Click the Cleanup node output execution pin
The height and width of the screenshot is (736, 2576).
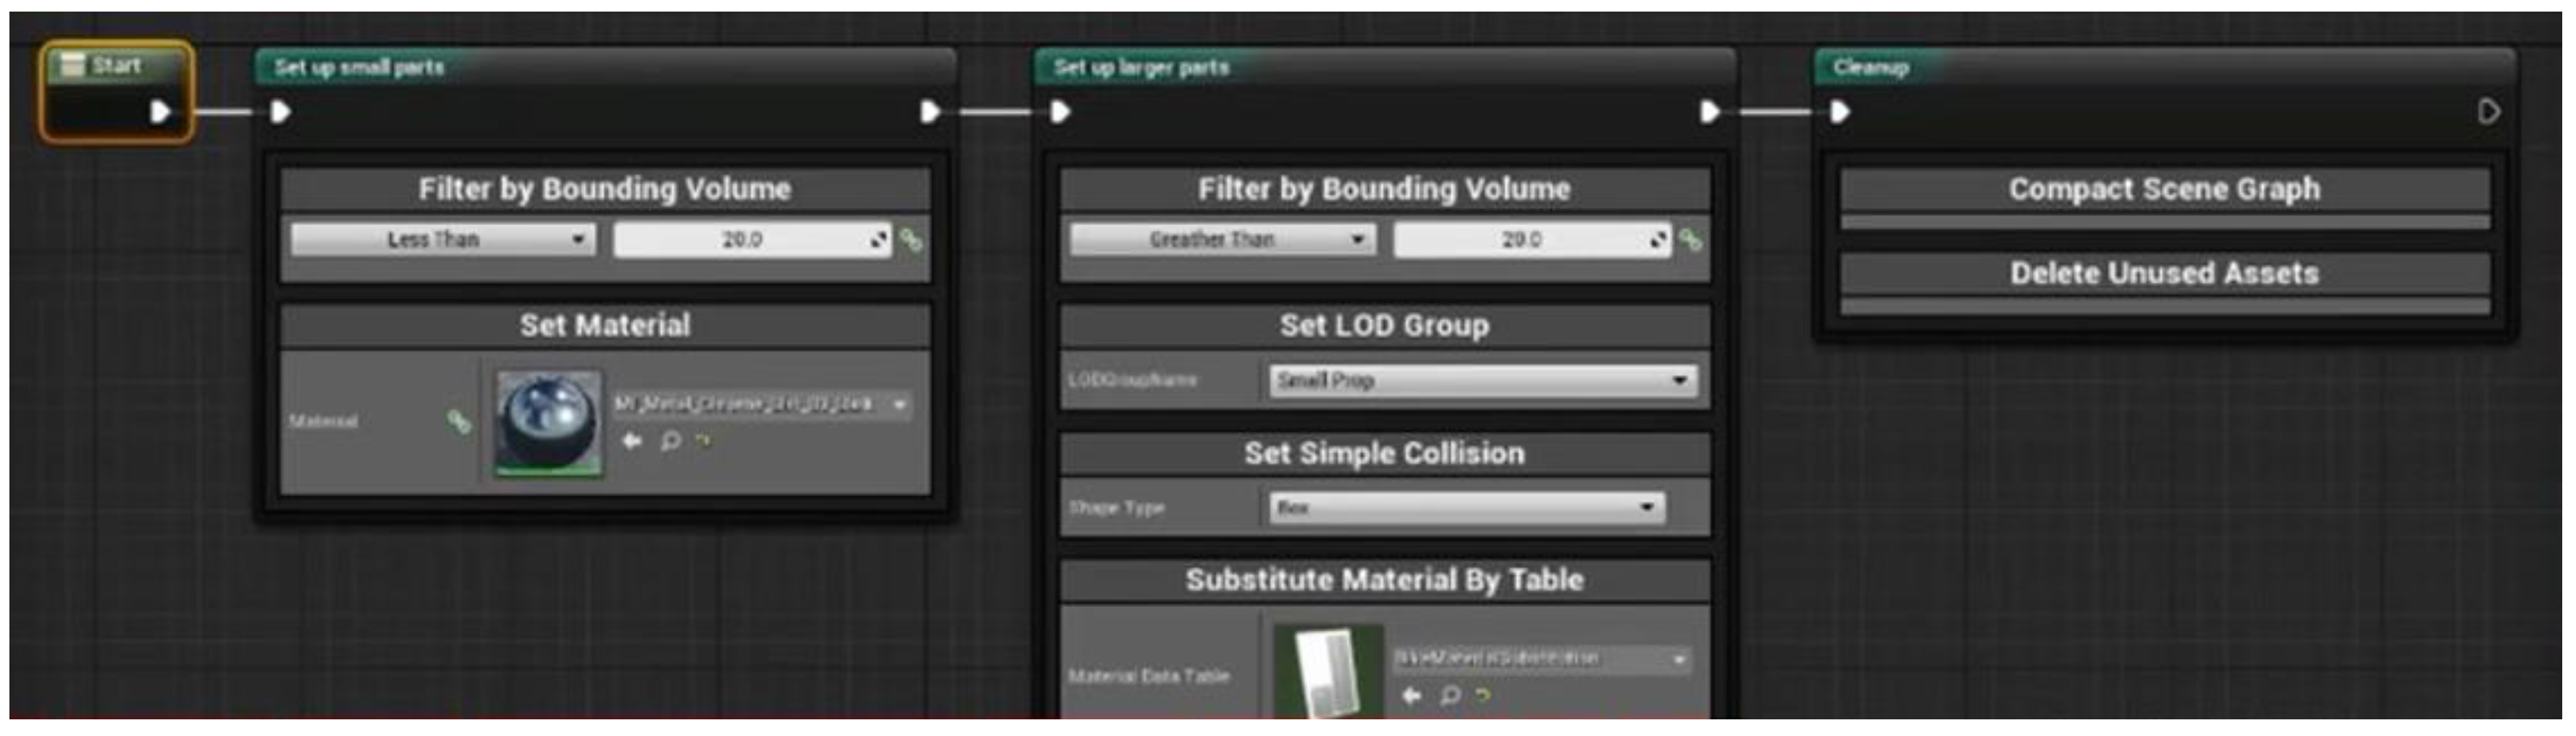coord(2489,111)
